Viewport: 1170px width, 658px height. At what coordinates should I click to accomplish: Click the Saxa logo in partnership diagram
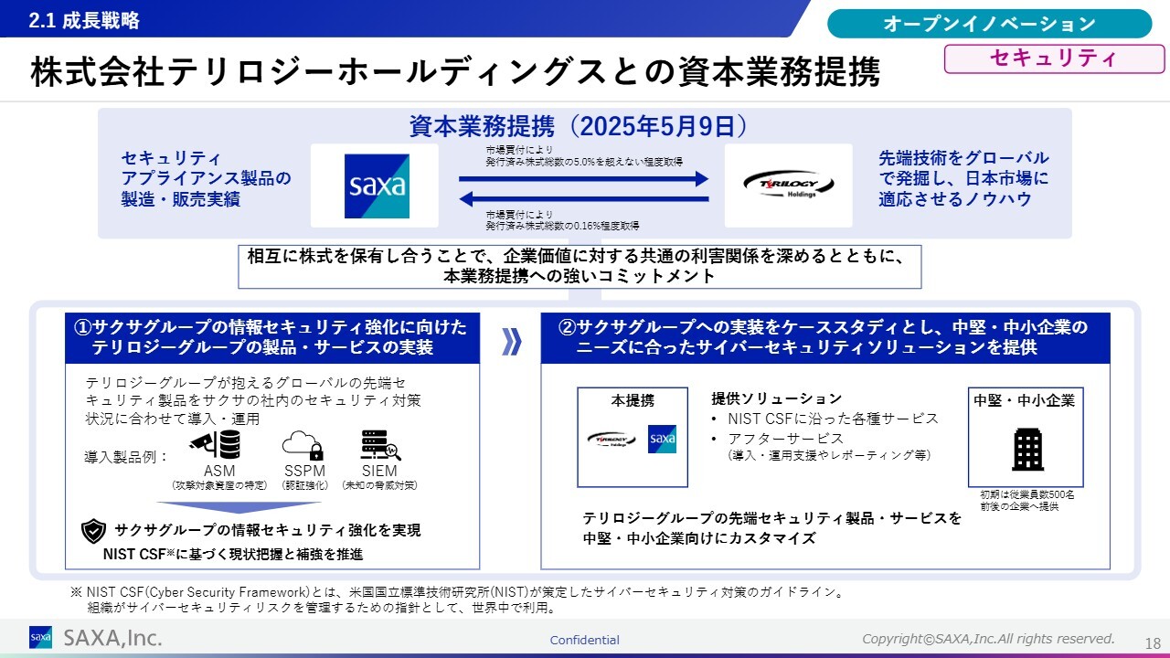[x=376, y=186]
